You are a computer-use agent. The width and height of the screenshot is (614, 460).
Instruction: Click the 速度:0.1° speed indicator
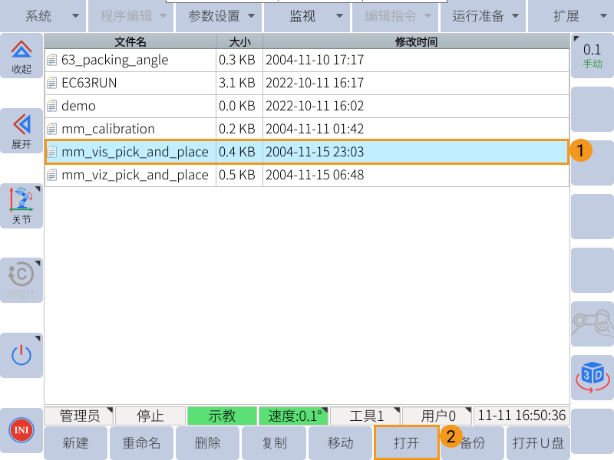tap(294, 416)
